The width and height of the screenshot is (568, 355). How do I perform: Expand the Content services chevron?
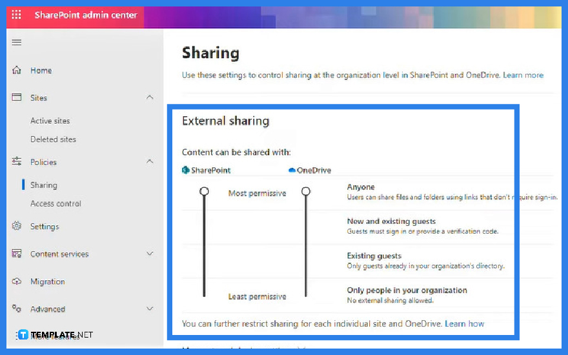150,254
